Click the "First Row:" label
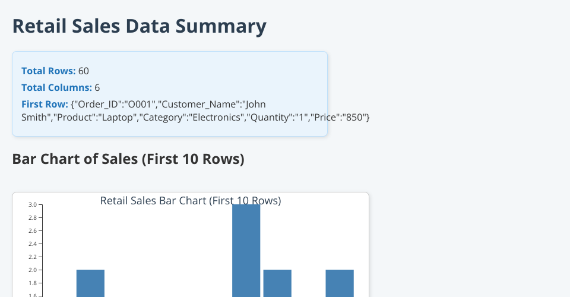Image resolution: width=570 pixels, height=297 pixels. [x=45, y=105]
